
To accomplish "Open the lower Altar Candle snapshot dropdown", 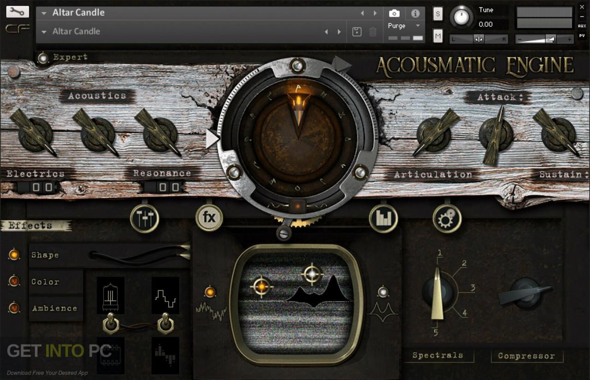I will 44,32.
